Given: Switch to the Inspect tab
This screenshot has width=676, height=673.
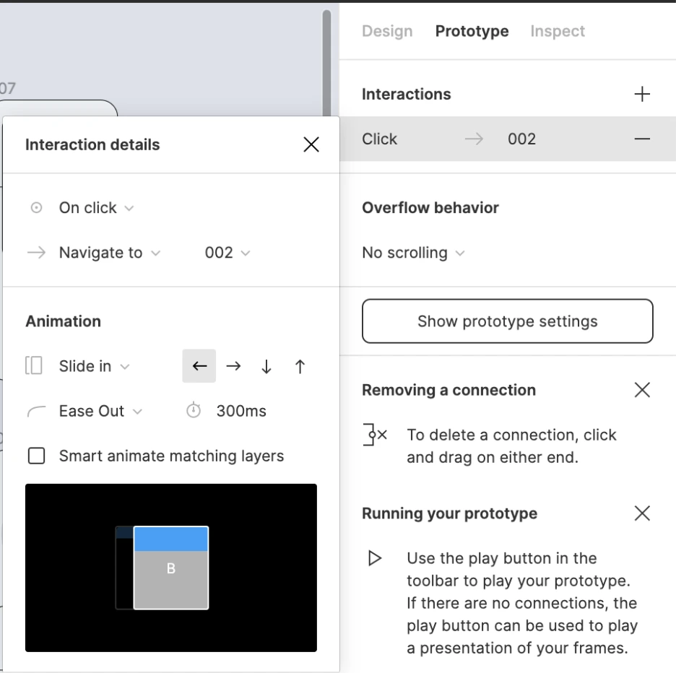Looking at the screenshot, I should pos(558,31).
